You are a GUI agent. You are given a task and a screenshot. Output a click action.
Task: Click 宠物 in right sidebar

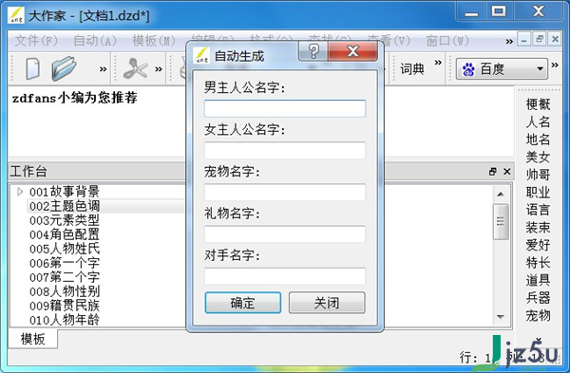point(538,315)
